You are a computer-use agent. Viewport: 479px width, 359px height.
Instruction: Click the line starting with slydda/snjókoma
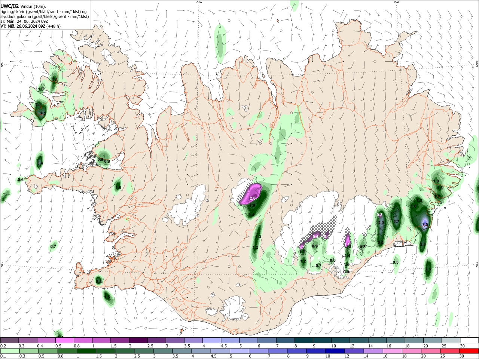(45, 16)
